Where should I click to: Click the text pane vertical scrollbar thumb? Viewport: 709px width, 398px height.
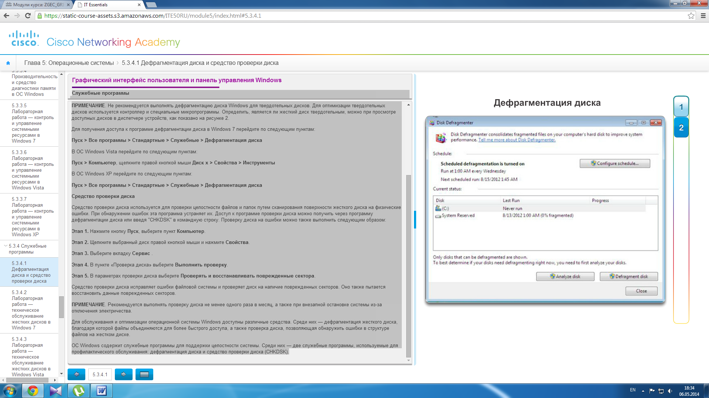(x=408, y=265)
